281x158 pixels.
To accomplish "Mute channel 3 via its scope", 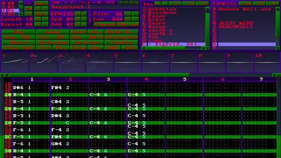I will [72, 62].
